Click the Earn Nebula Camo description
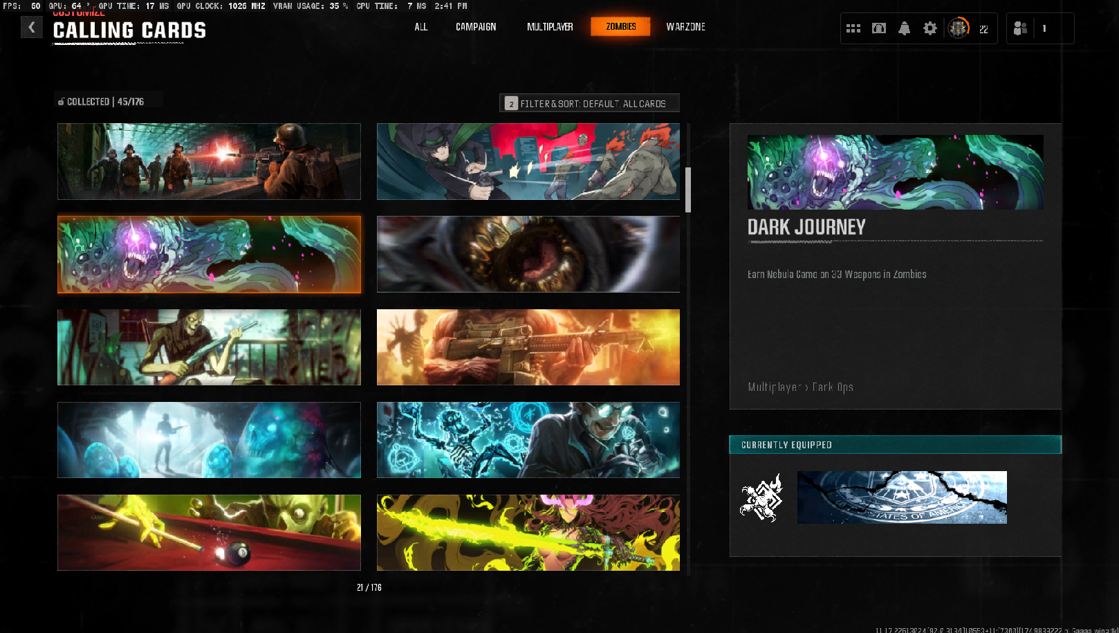This screenshot has width=1119, height=633. click(837, 275)
